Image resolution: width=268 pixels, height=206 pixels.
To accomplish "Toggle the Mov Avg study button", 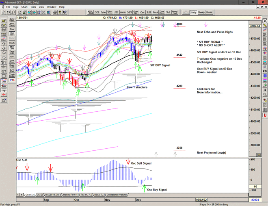I will 12,47.
